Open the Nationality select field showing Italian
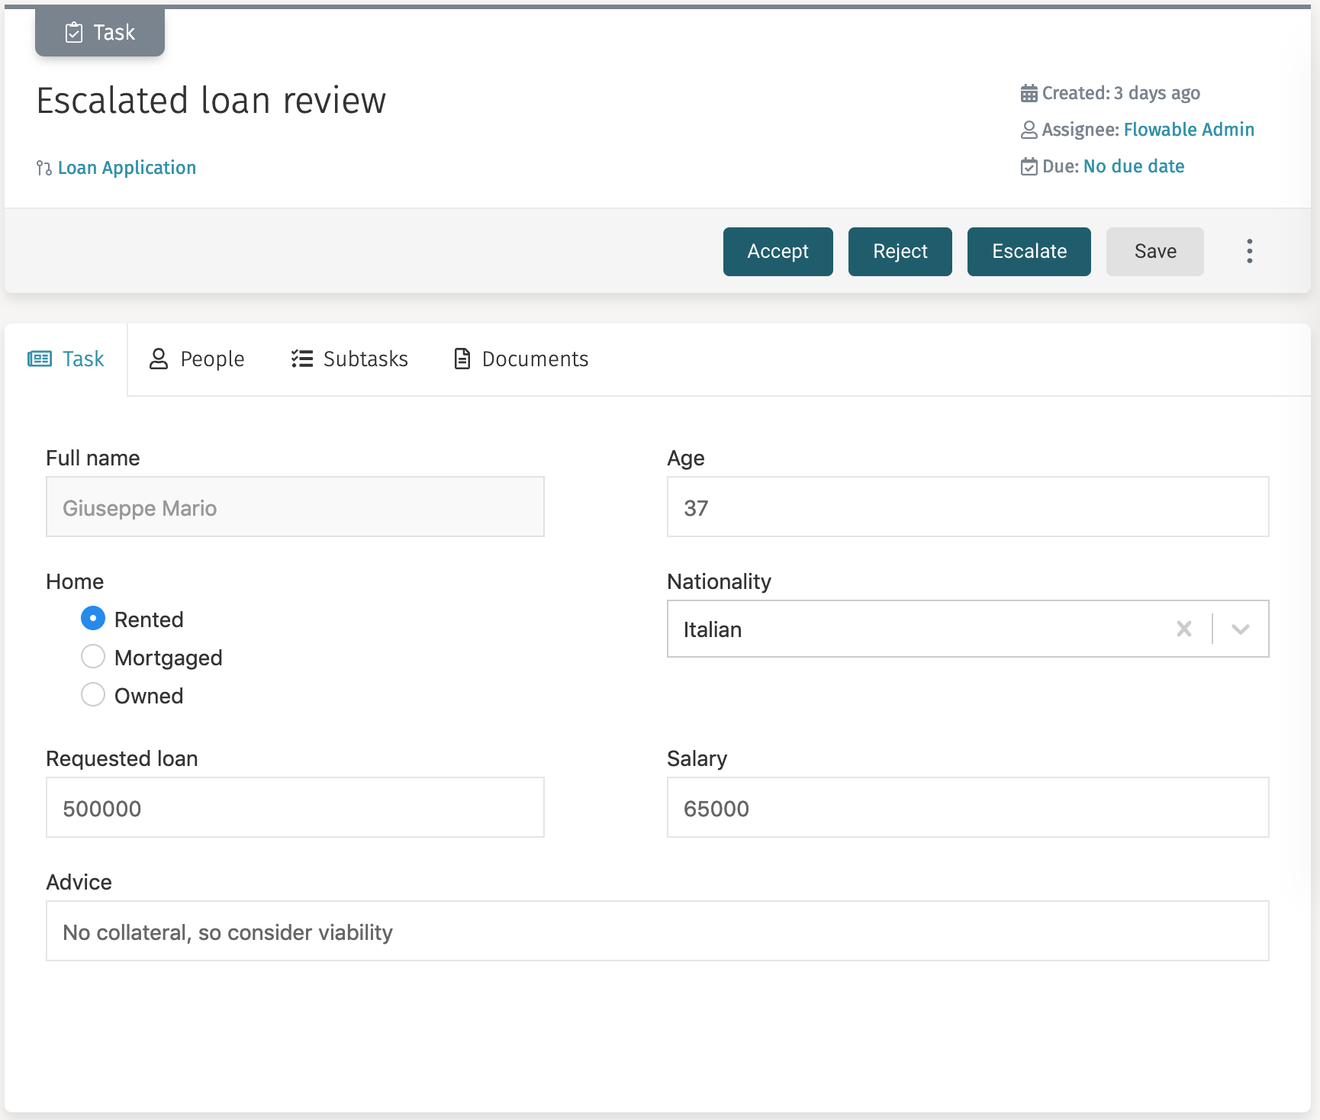 [916, 629]
